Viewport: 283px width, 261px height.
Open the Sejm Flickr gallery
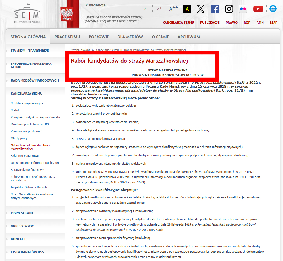pos(243,9)
